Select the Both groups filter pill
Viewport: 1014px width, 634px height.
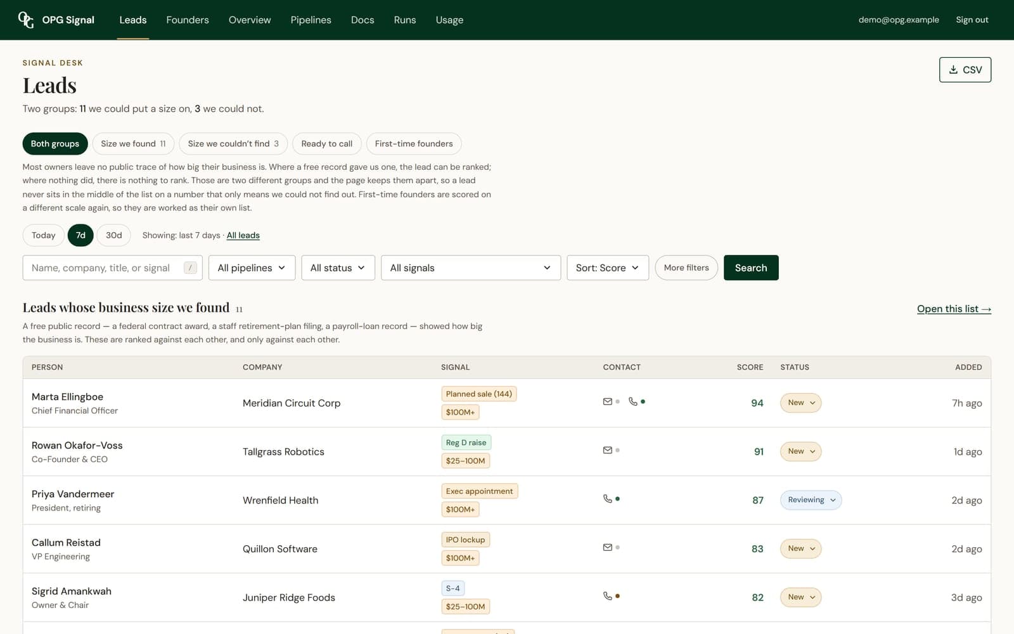55,144
